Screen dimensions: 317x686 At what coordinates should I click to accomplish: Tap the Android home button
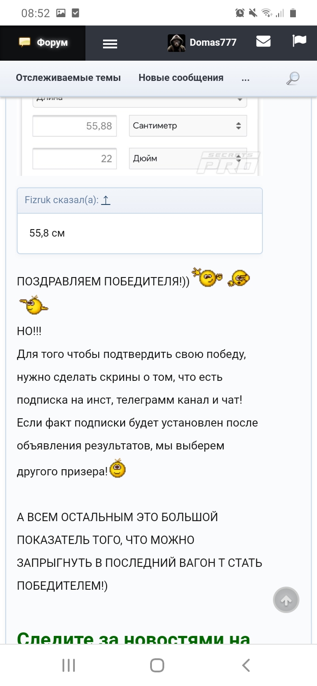tap(157, 665)
